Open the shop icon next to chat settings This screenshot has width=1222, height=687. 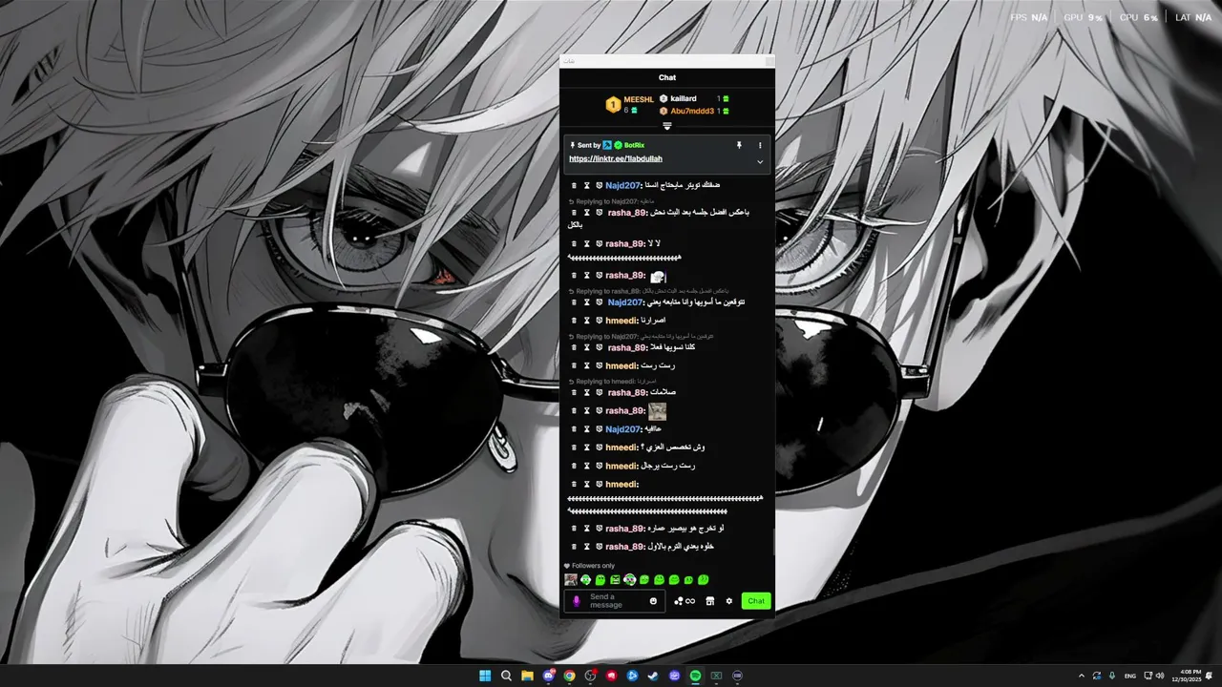tap(709, 601)
